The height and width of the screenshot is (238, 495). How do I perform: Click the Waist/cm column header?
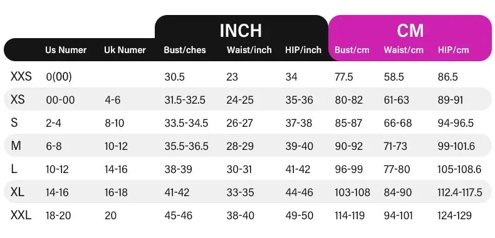[404, 50]
